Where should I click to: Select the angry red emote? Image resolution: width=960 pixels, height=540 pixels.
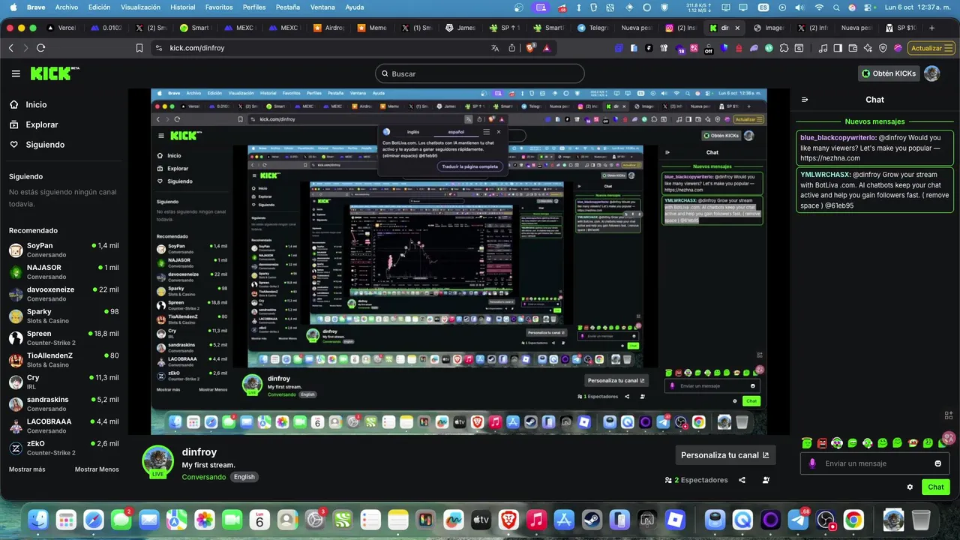[822, 443]
